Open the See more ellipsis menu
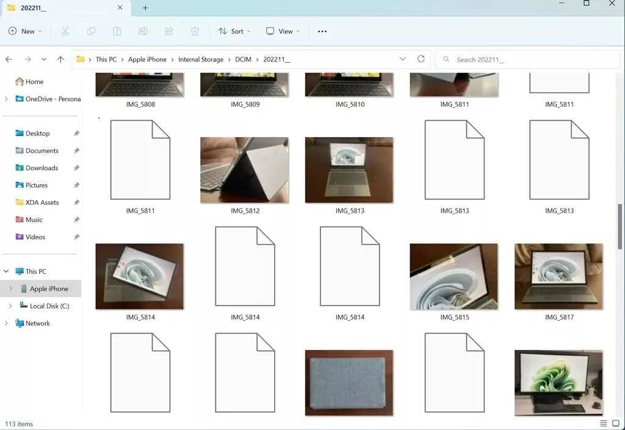 click(x=322, y=31)
